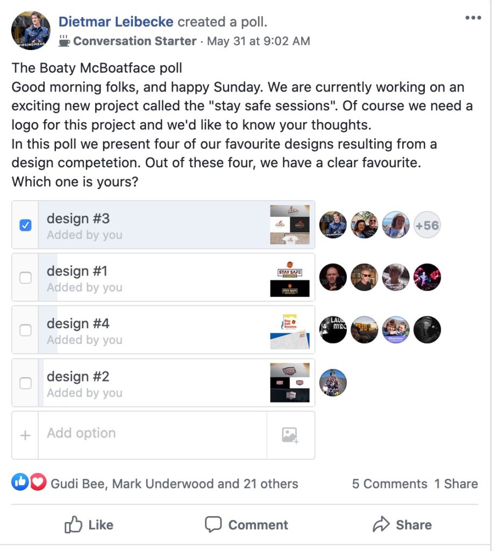492x551 pixels.
Task: Check the design #2 checkbox
Action: [x=25, y=383]
